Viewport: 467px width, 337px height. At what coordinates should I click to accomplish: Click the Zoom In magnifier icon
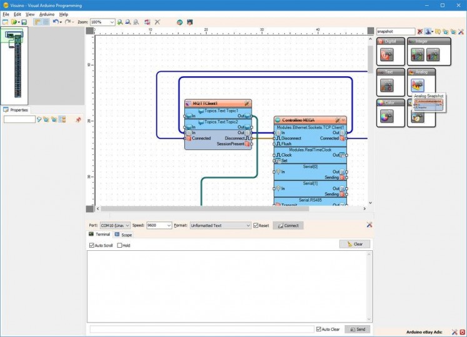click(x=120, y=22)
